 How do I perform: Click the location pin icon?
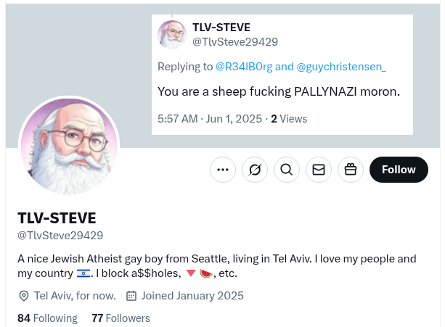tap(24, 296)
